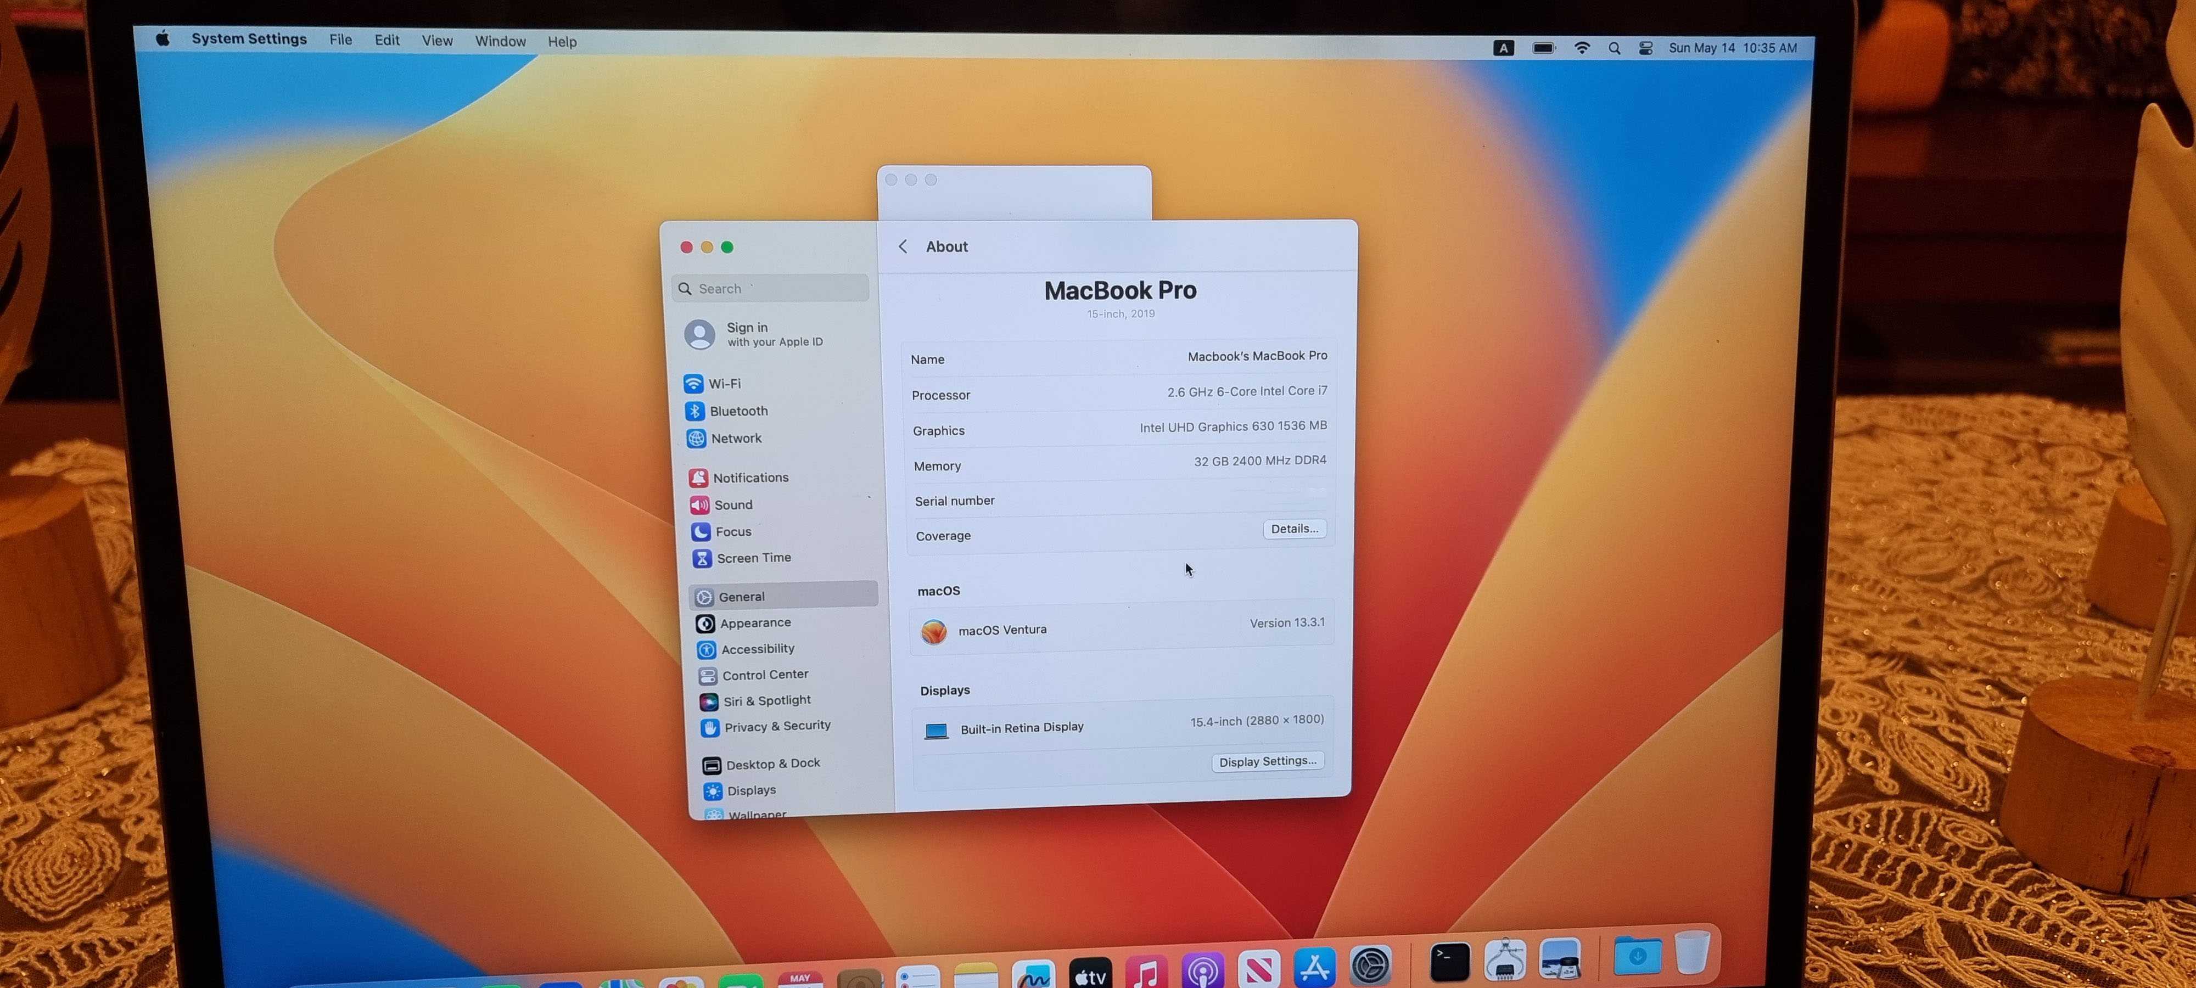Image resolution: width=2196 pixels, height=988 pixels.
Task: Select Bluetooth in the sidebar
Action: click(737, 411)
